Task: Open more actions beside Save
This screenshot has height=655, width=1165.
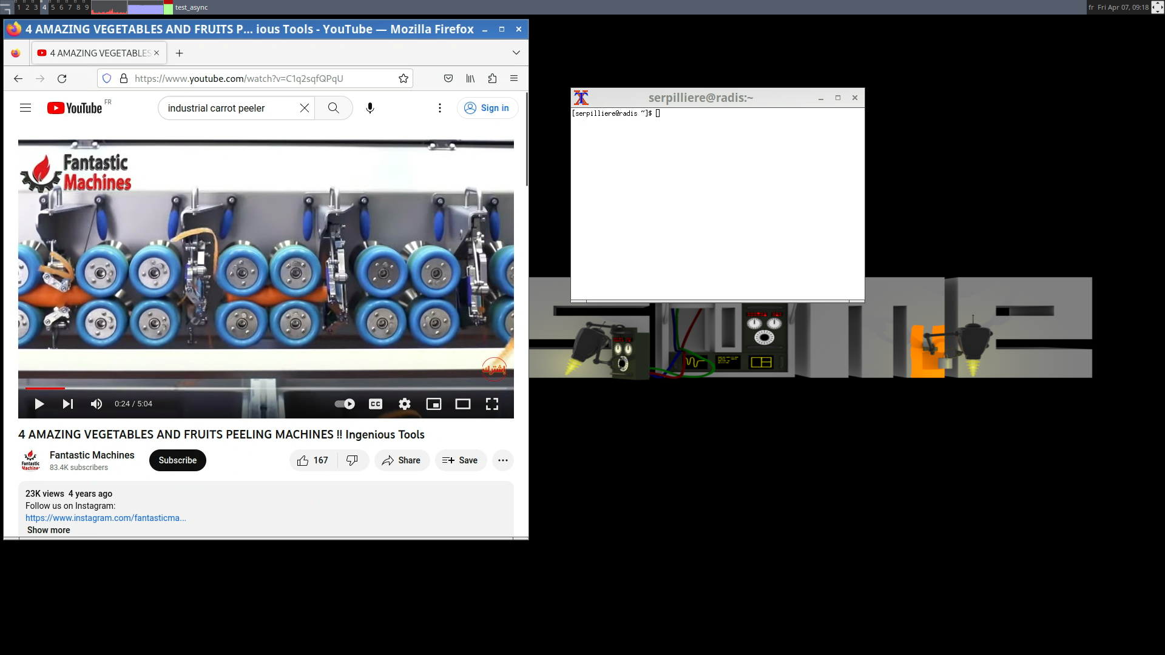Action: tap(503, 460)
